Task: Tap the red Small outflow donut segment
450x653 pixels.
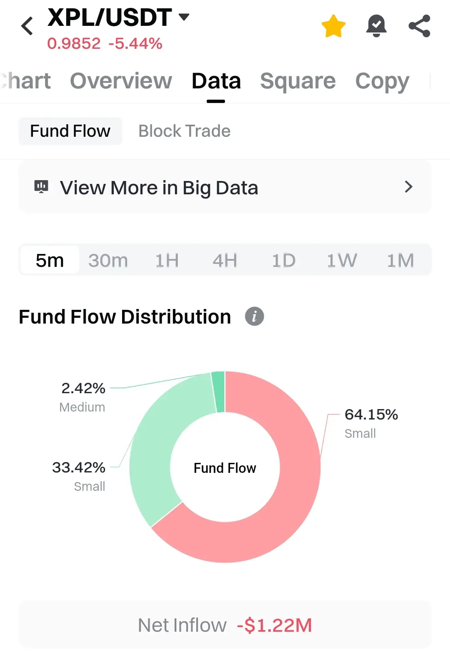Action: coord(292,500)
